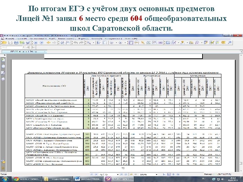Click the redo arrow in toolbar
The image size is (243, 182).
click(x=81, y=42)
